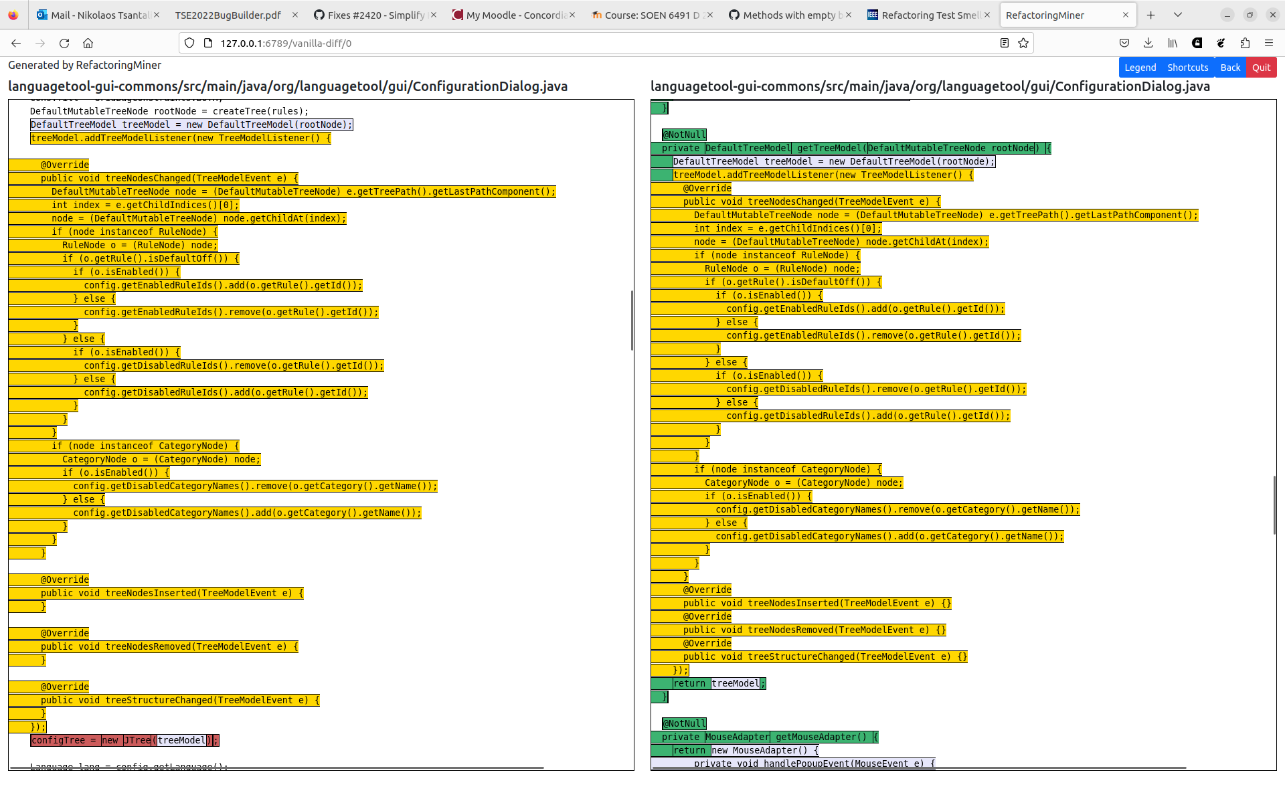Click the Quit button

coord(1262,67)
